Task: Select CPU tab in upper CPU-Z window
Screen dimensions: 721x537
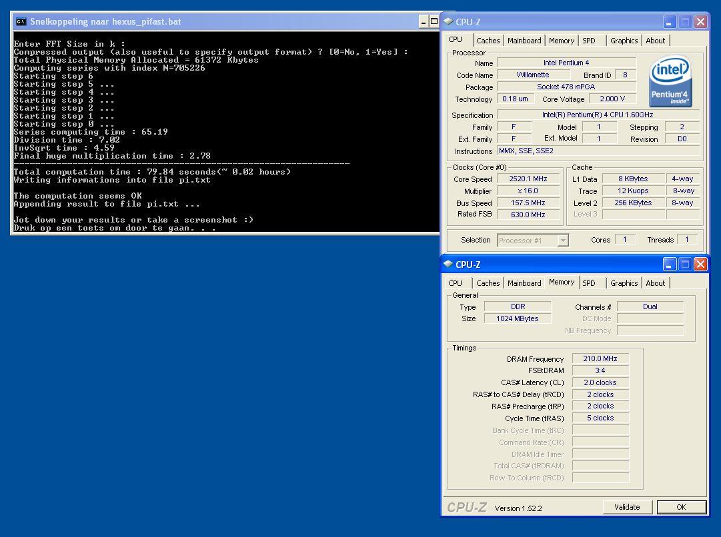Action: 456,39
